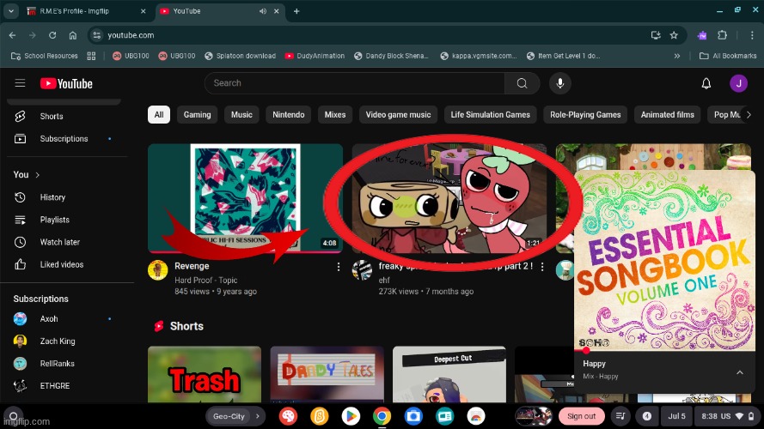Mute the YouTube tab audio icon

[263, 10]
